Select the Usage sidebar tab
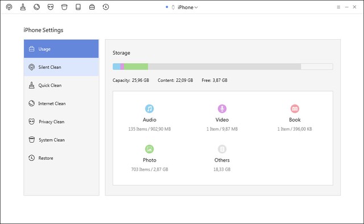364x224 pixels. (x=61, y=49)
